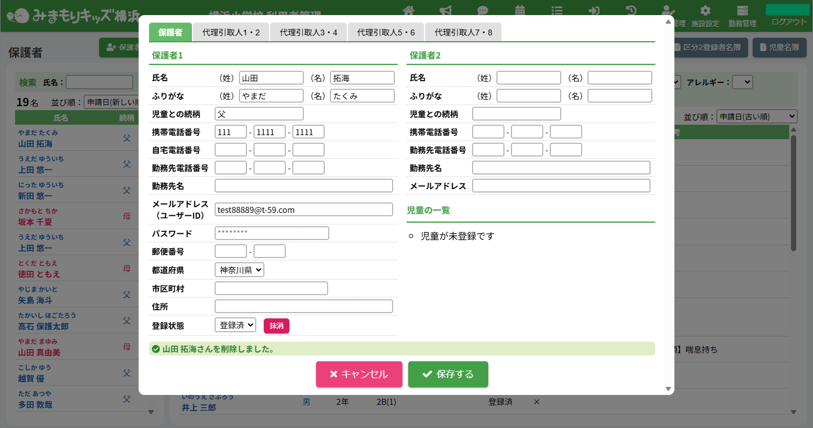
Task: Click the clock history icon
Action: click(631, 10)
